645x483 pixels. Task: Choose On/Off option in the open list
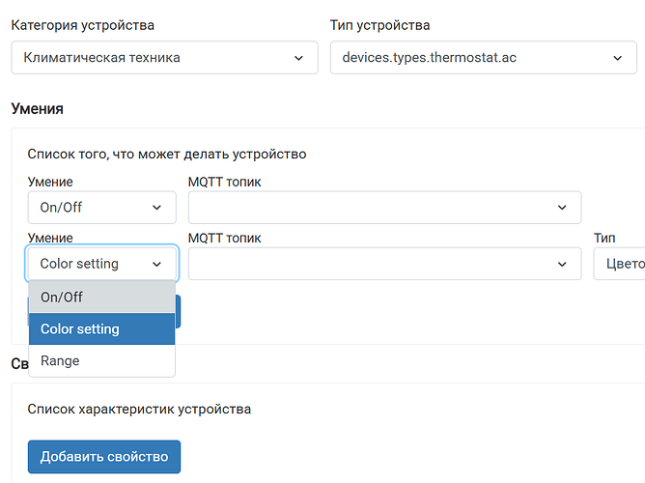click(x=102, y=297)
